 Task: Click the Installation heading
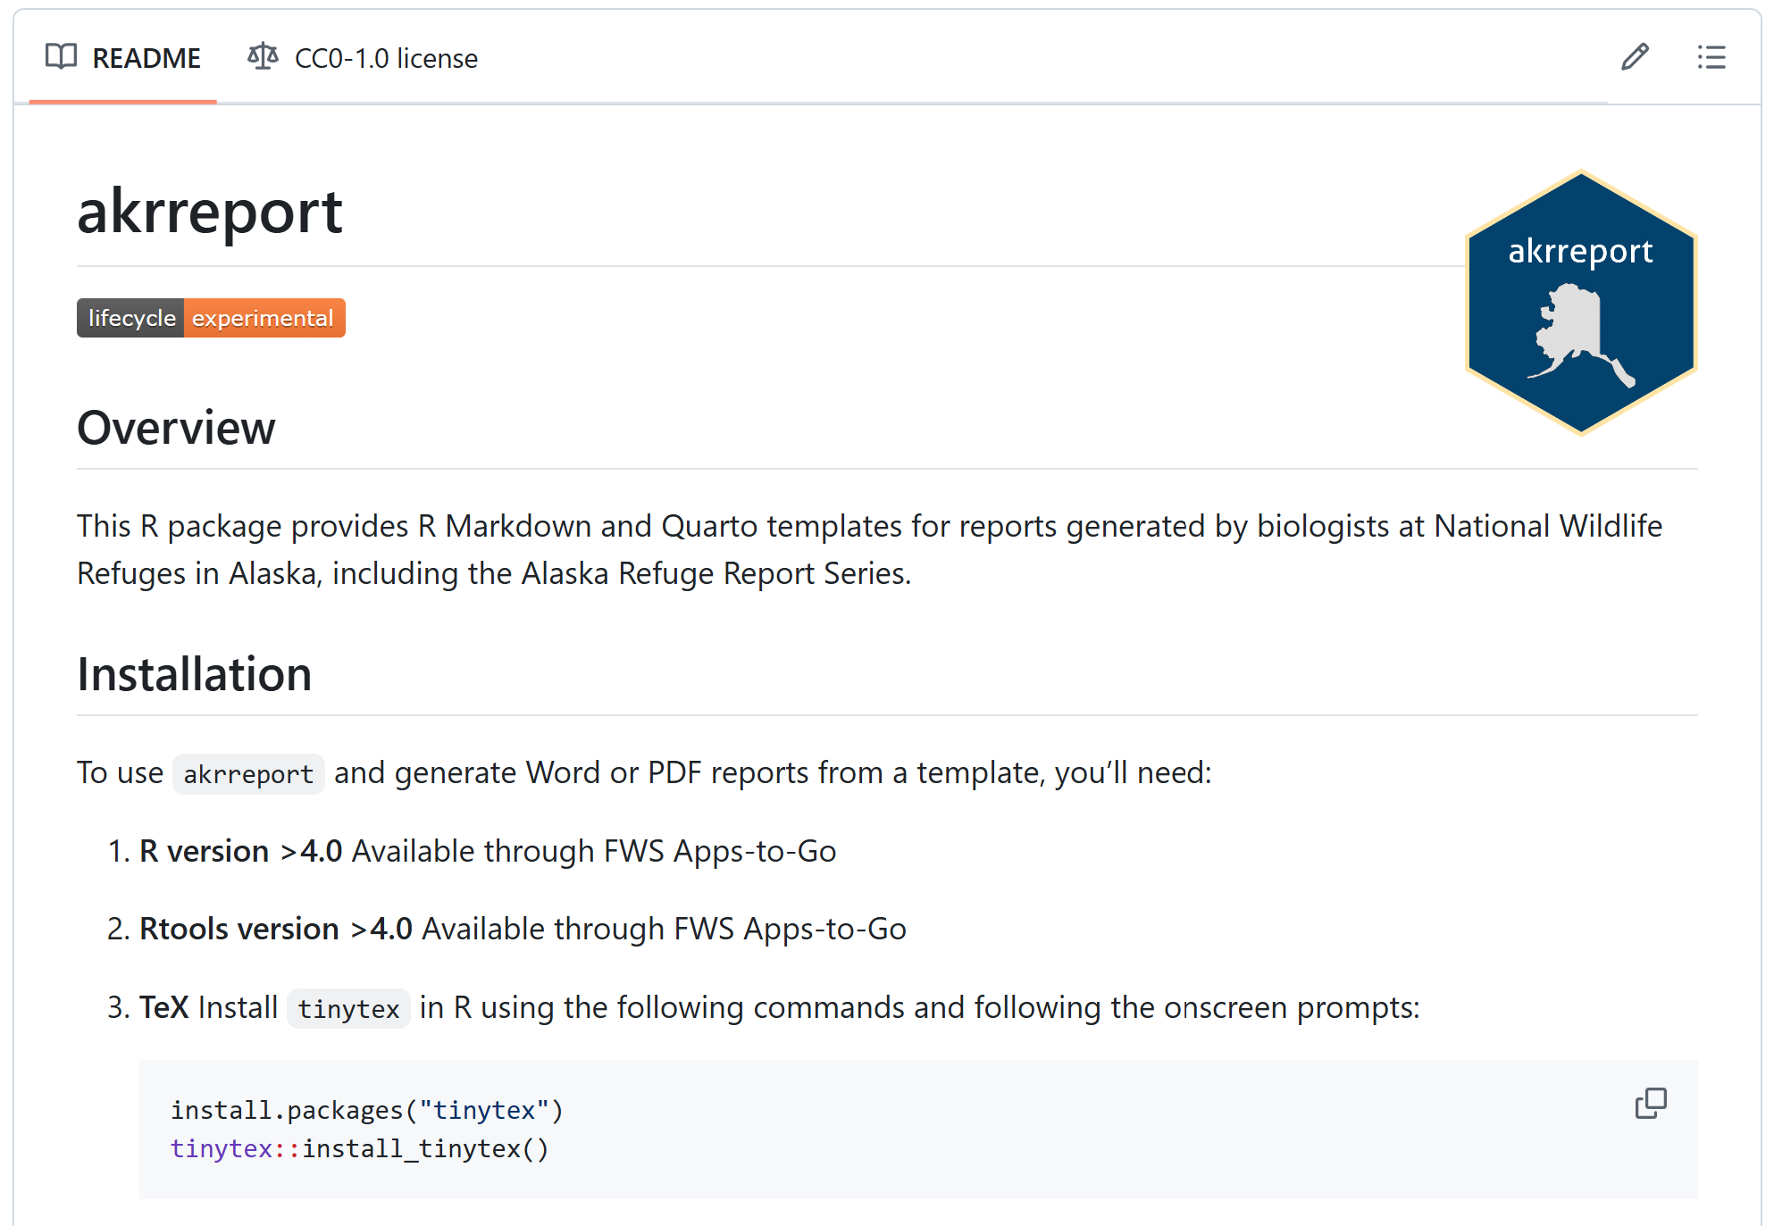pos(194,674)
